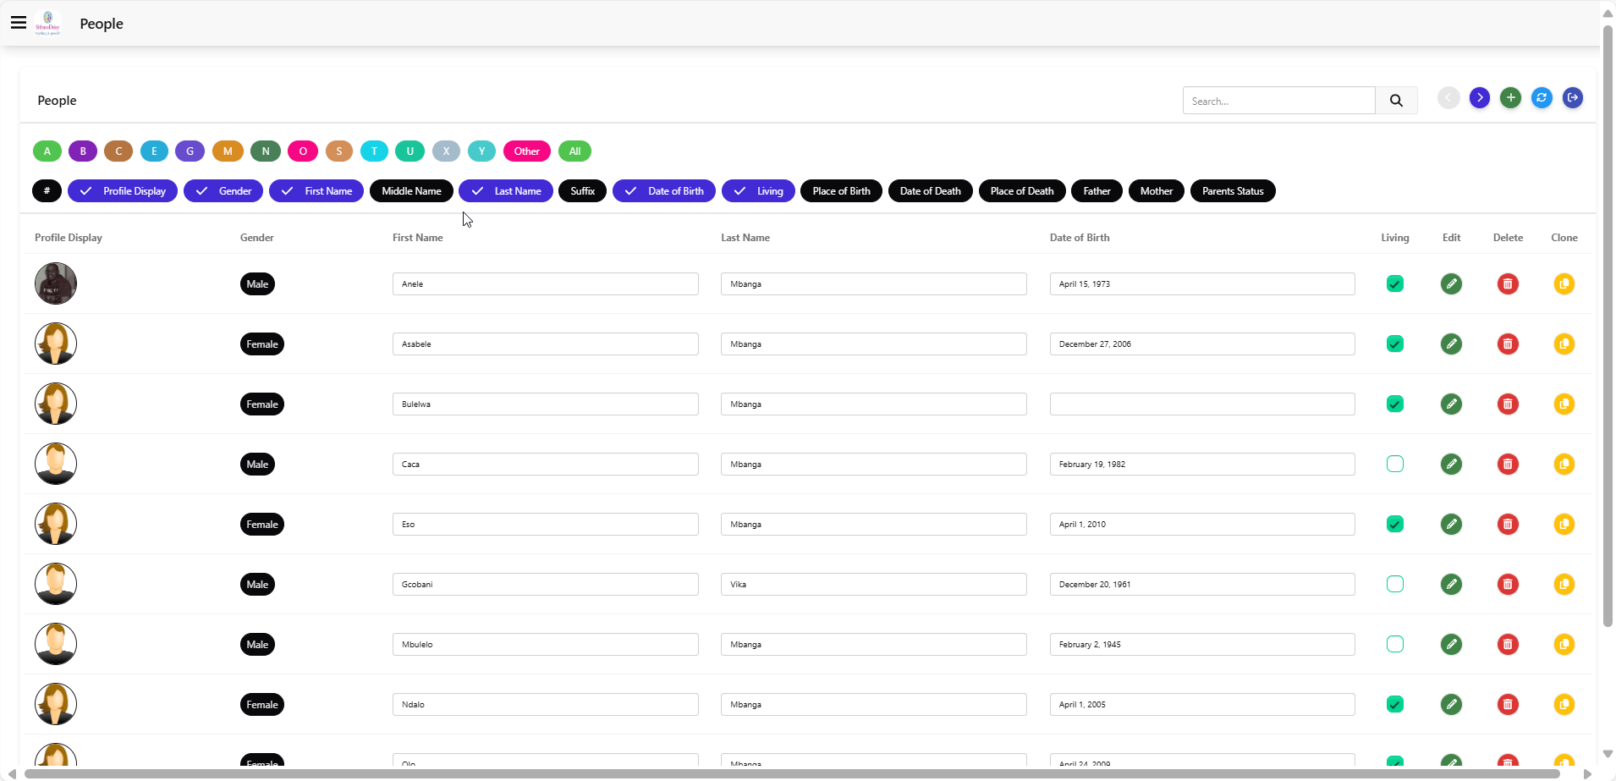Show the Suffix column
The width and height of the screenshot is (1616, 781).
[x=583, y=191]
